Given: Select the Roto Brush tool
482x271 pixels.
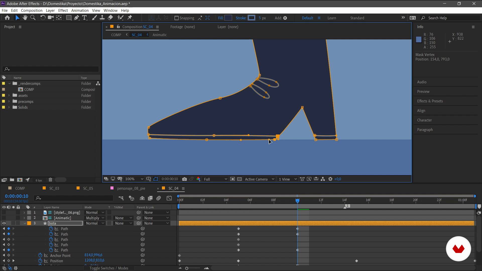Looking at the screenshot, I should pos(120,18).
